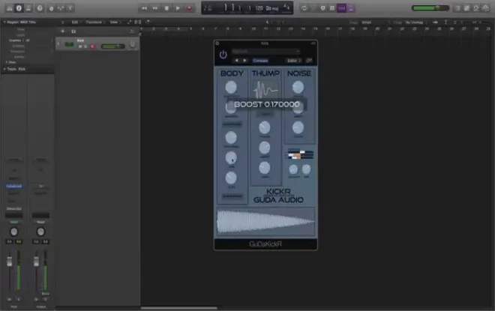Open the Snap pop-up showing Smart
495x311 pixels.
click(x=376, y=22)
